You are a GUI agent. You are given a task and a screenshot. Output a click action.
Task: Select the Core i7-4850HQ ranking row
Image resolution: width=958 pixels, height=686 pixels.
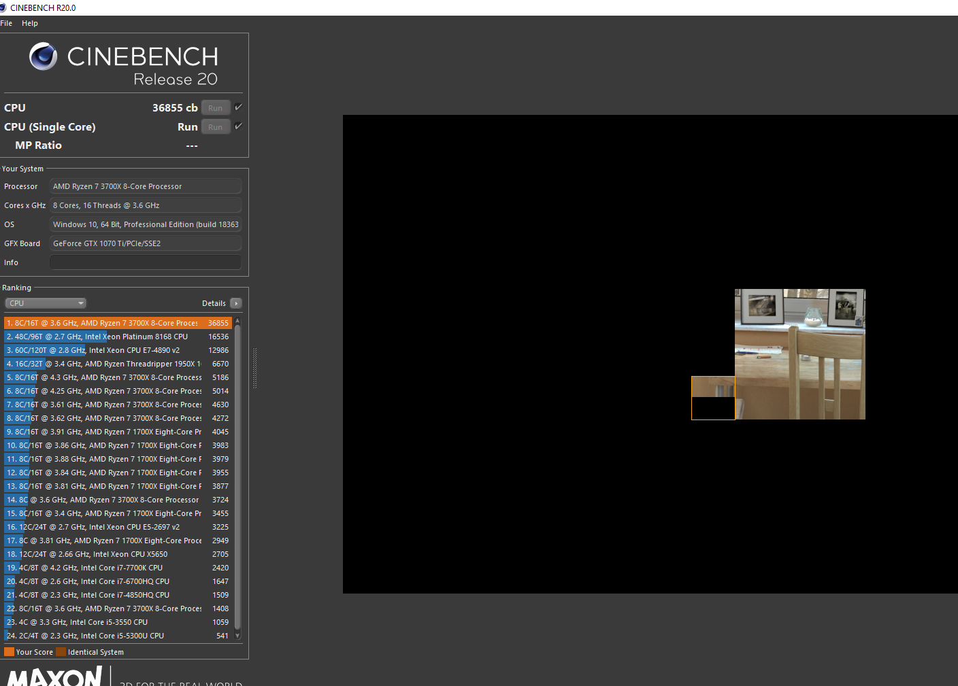coord(118,595)
